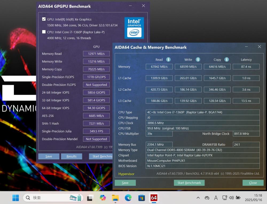Click the Memory Type DDR5-4800 field
This screenshot has width=267, height=204.
click(203, 150)
